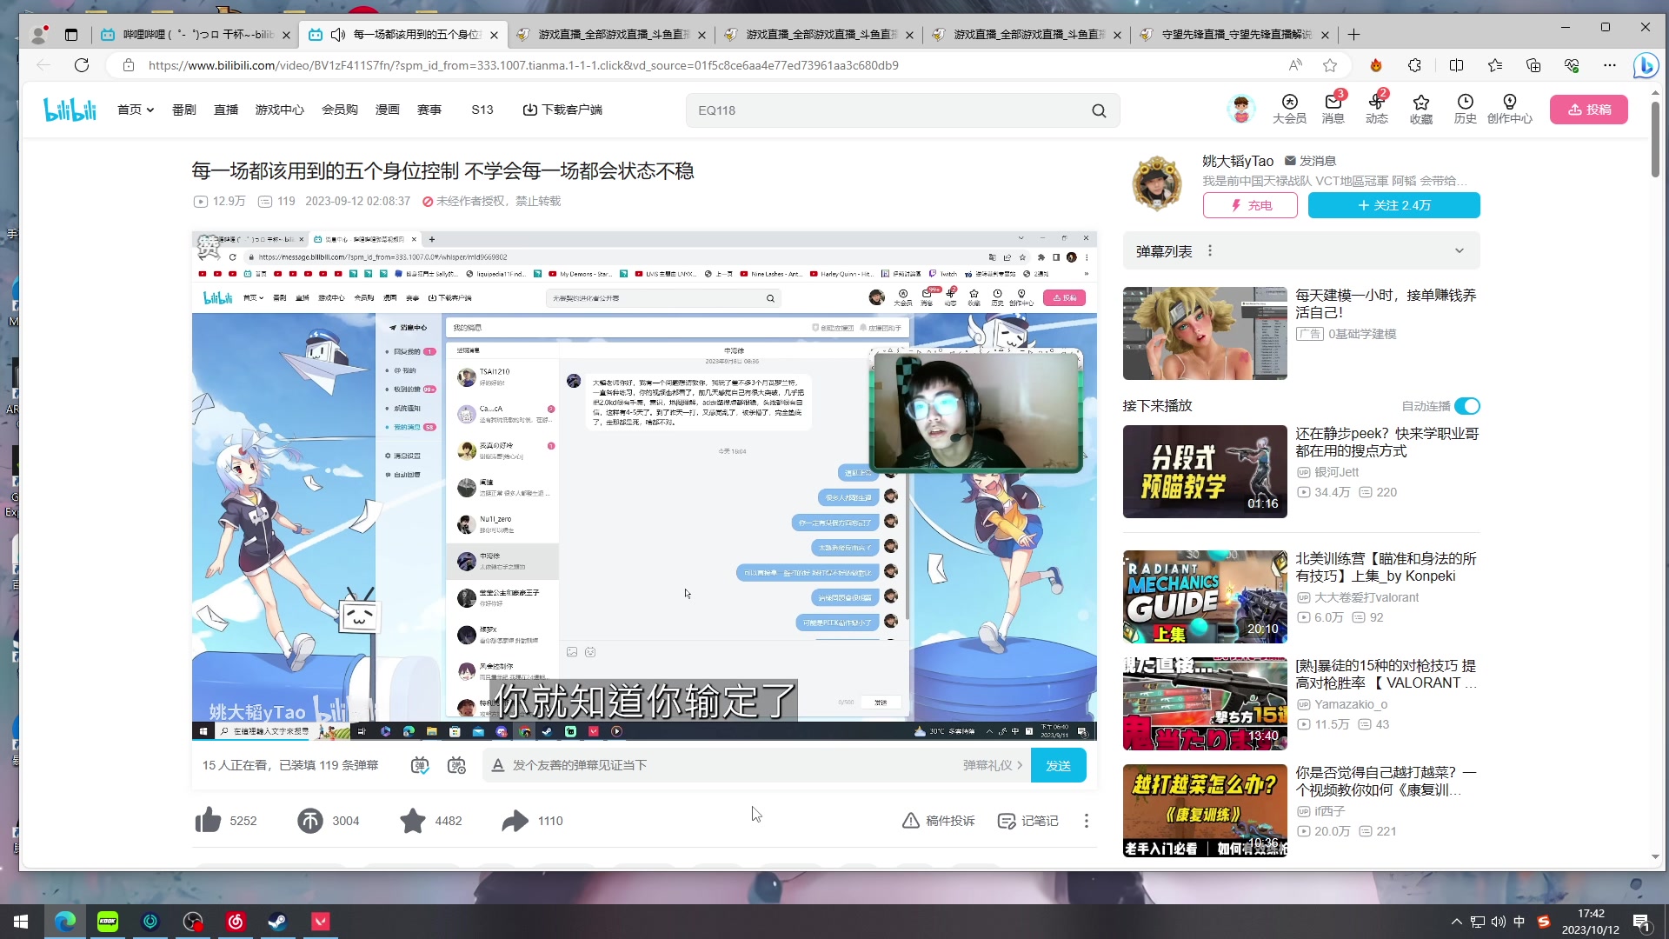This screenshot has height=939, width=1669.
Task: Open the 创作中心 creator center icon
Action: point(1509,110)
